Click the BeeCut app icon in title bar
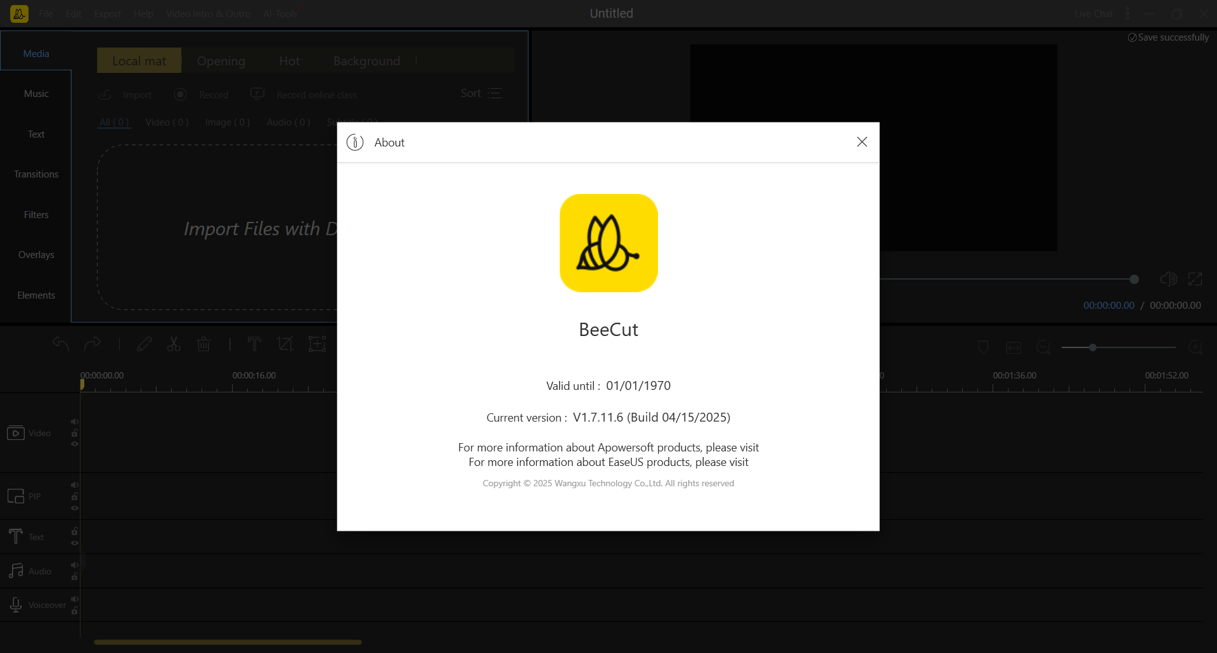The image size is (1217, 653). point(19,13)
